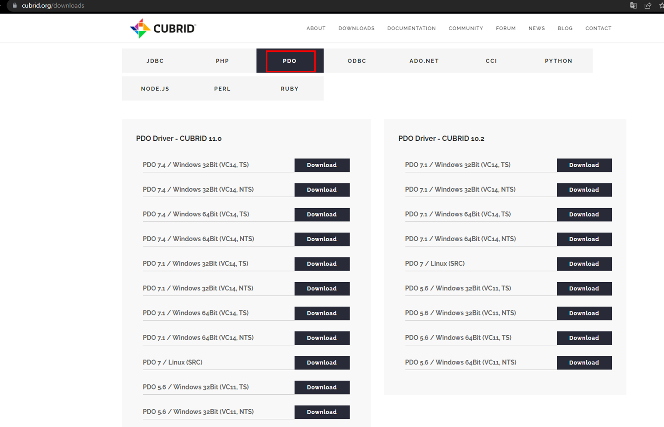Viewport: 664px width, 427px height.
Task: Download 11.0 PDO 7.4 Windows 32Bit (VC14, NTS)
Action: pyautogui.click(x=322, y=190)
